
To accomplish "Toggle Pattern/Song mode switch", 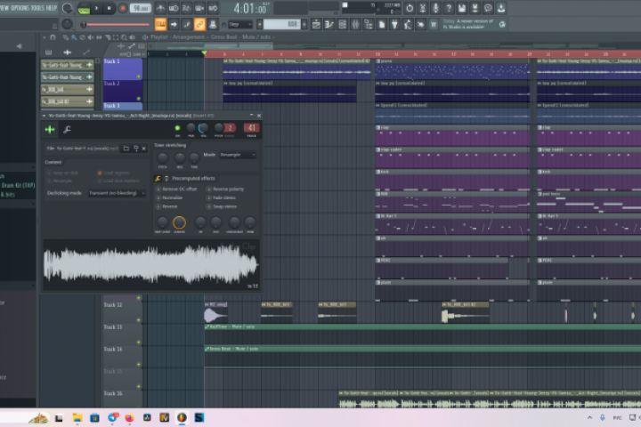I will tap(84, 8).
